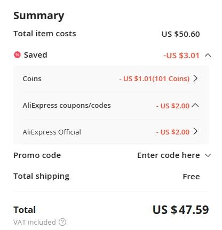The width and height of the screenshot is (222, 230).
Task: Click the VAT included text
Action: [x=35, y=222]
